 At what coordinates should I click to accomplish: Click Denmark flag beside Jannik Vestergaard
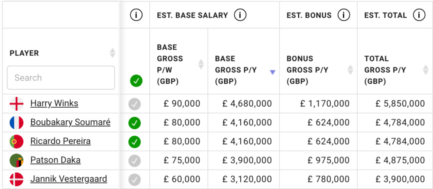(x=16, y=179)
